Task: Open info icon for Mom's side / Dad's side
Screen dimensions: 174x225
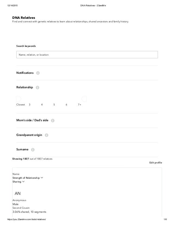Action: coord(53,120)
